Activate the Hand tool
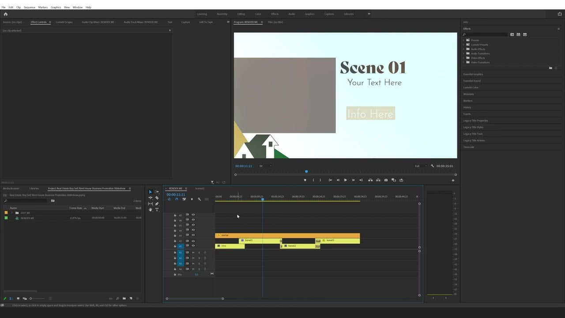 point(150,209)
